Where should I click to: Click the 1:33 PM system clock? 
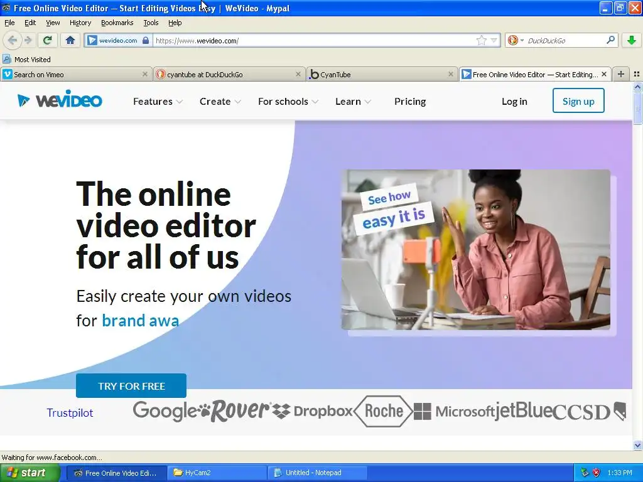pos(620,473)
